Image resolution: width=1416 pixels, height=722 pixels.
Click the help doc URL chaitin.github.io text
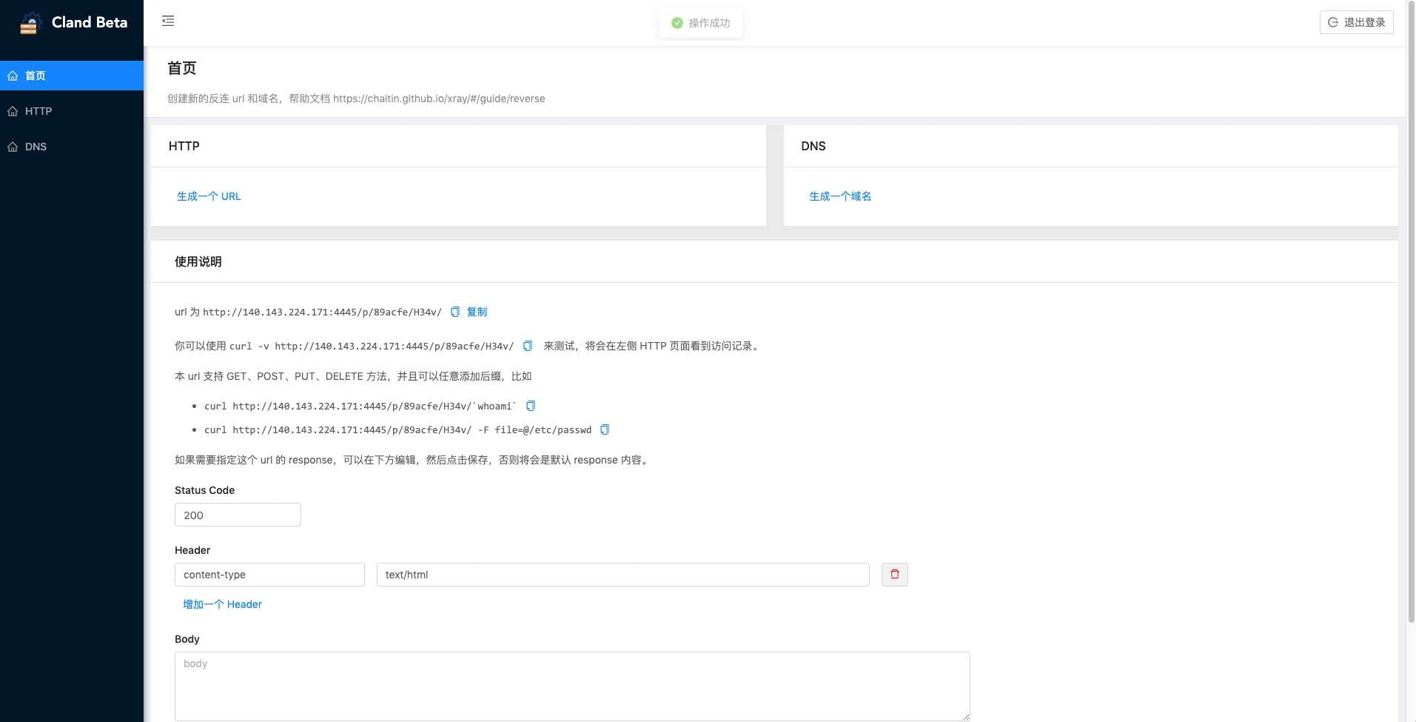(x=439, y=98)
